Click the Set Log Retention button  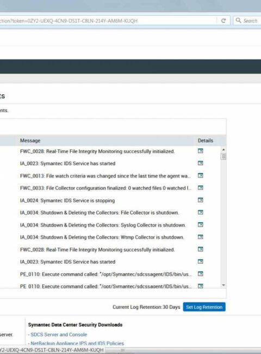[204, 307]
